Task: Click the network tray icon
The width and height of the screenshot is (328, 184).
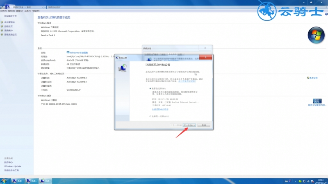Action: [x=304, y=181]
